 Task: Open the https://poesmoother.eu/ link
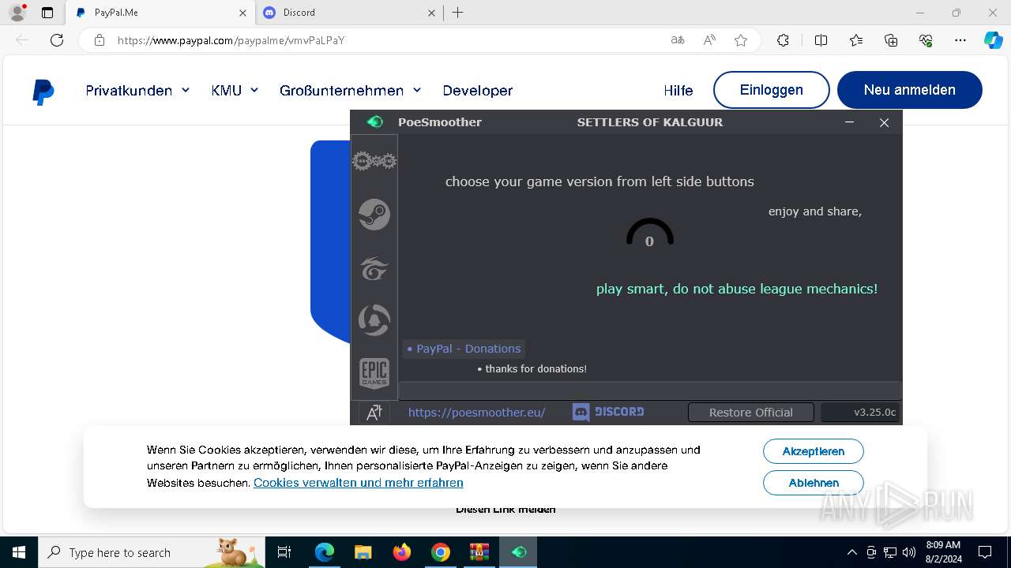tap(476, 412)
